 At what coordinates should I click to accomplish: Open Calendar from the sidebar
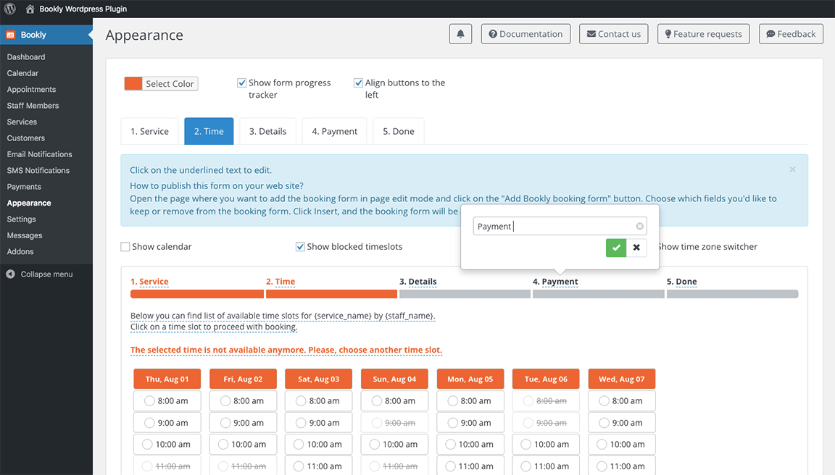(x=23, y=73)
